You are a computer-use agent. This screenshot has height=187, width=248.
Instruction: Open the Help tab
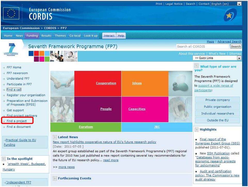tap(121, 36)
